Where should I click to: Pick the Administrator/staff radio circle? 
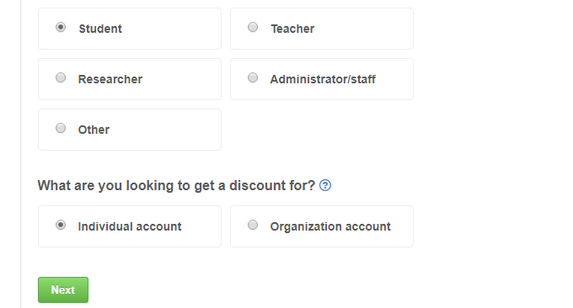tap(253, 77)
